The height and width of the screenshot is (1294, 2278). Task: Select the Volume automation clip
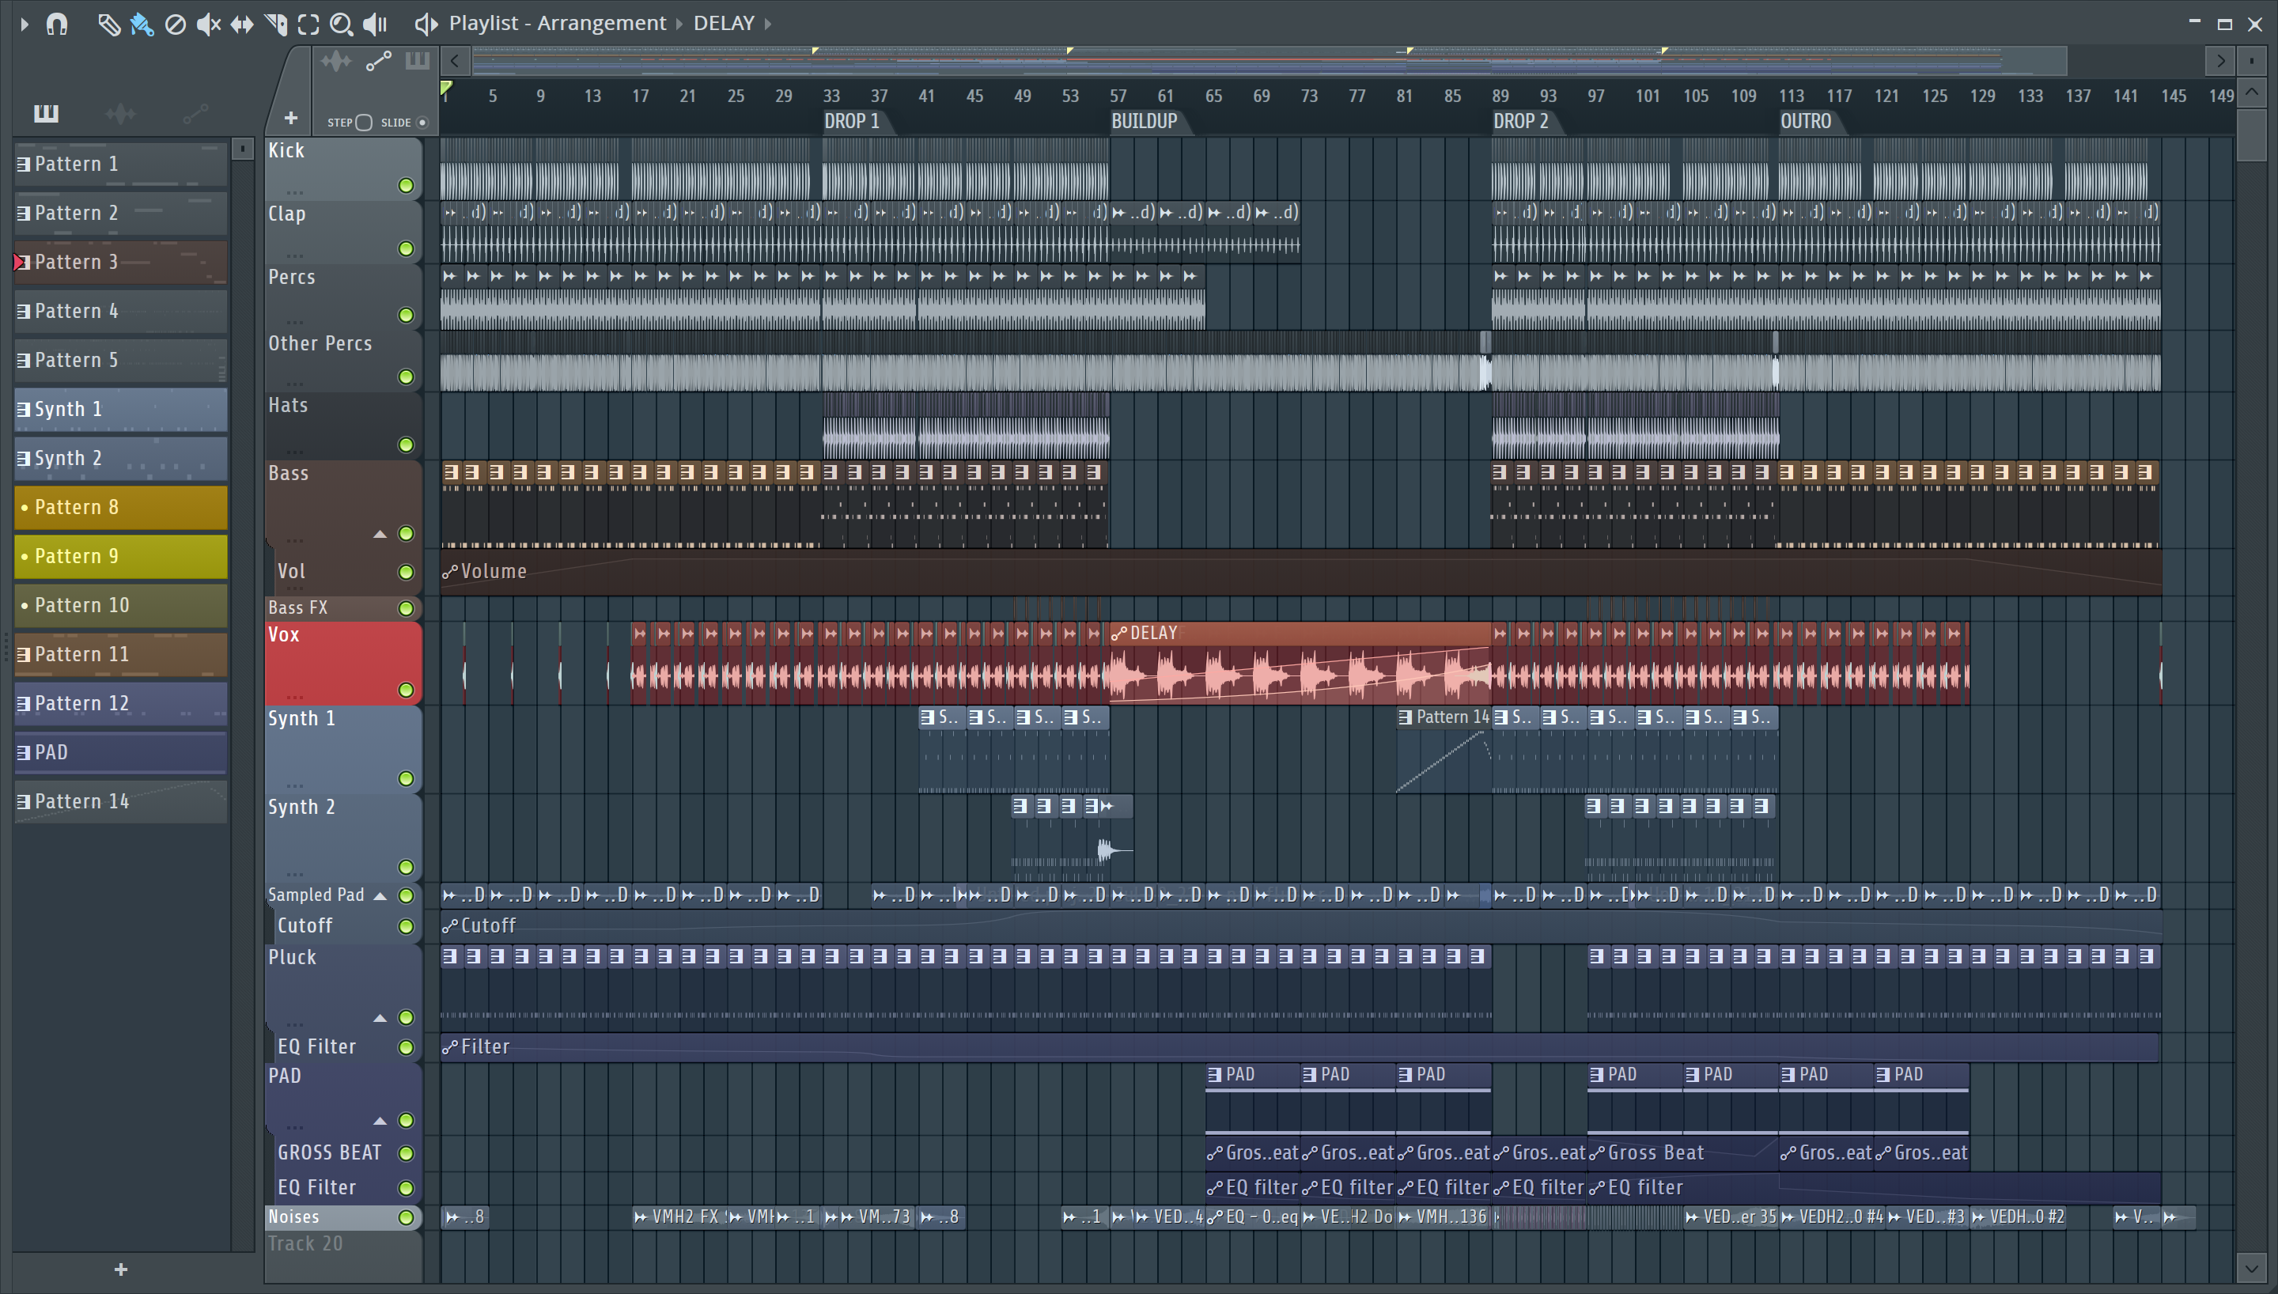click(1300, 571)
